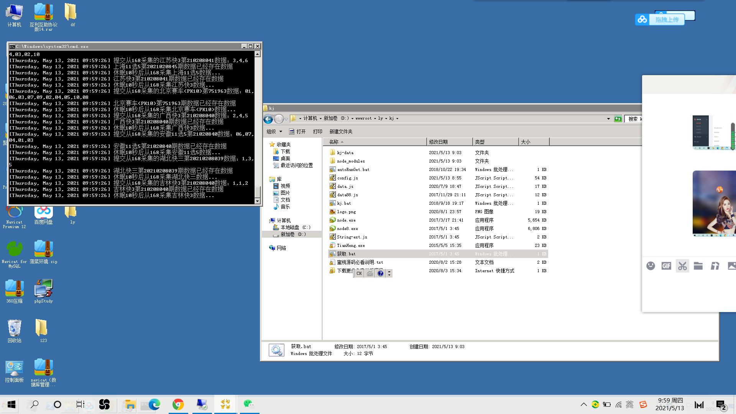Open WeChat from the taskbar
Image resolution: width=736 pixels, height=414 pixels.
tap(249, 404)
